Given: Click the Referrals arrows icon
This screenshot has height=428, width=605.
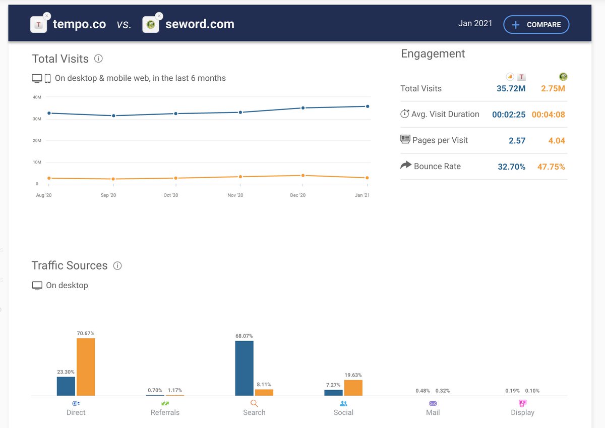Looking at the screenshot, I should coord(165,403).
